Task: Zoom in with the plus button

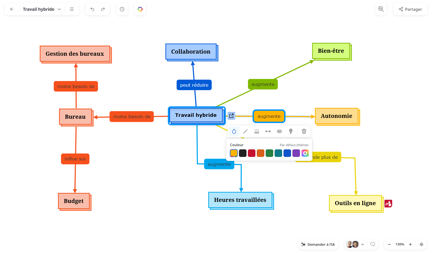Action: (410, 244)
